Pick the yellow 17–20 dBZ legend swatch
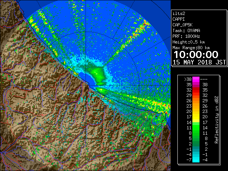This screenshot has height=171, width=228. [x=196, y=117]
